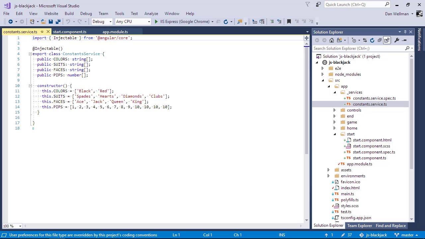Switch to the app.module.ts tab
The image size is (425, 239).
(115, 32)
